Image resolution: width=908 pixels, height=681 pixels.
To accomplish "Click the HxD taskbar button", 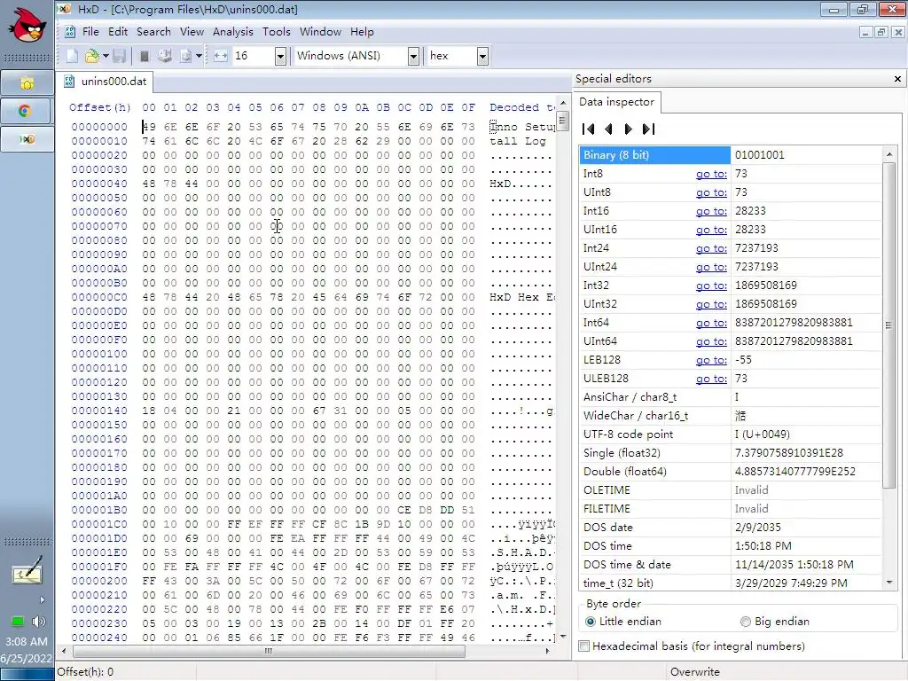I will coord(27,139).
